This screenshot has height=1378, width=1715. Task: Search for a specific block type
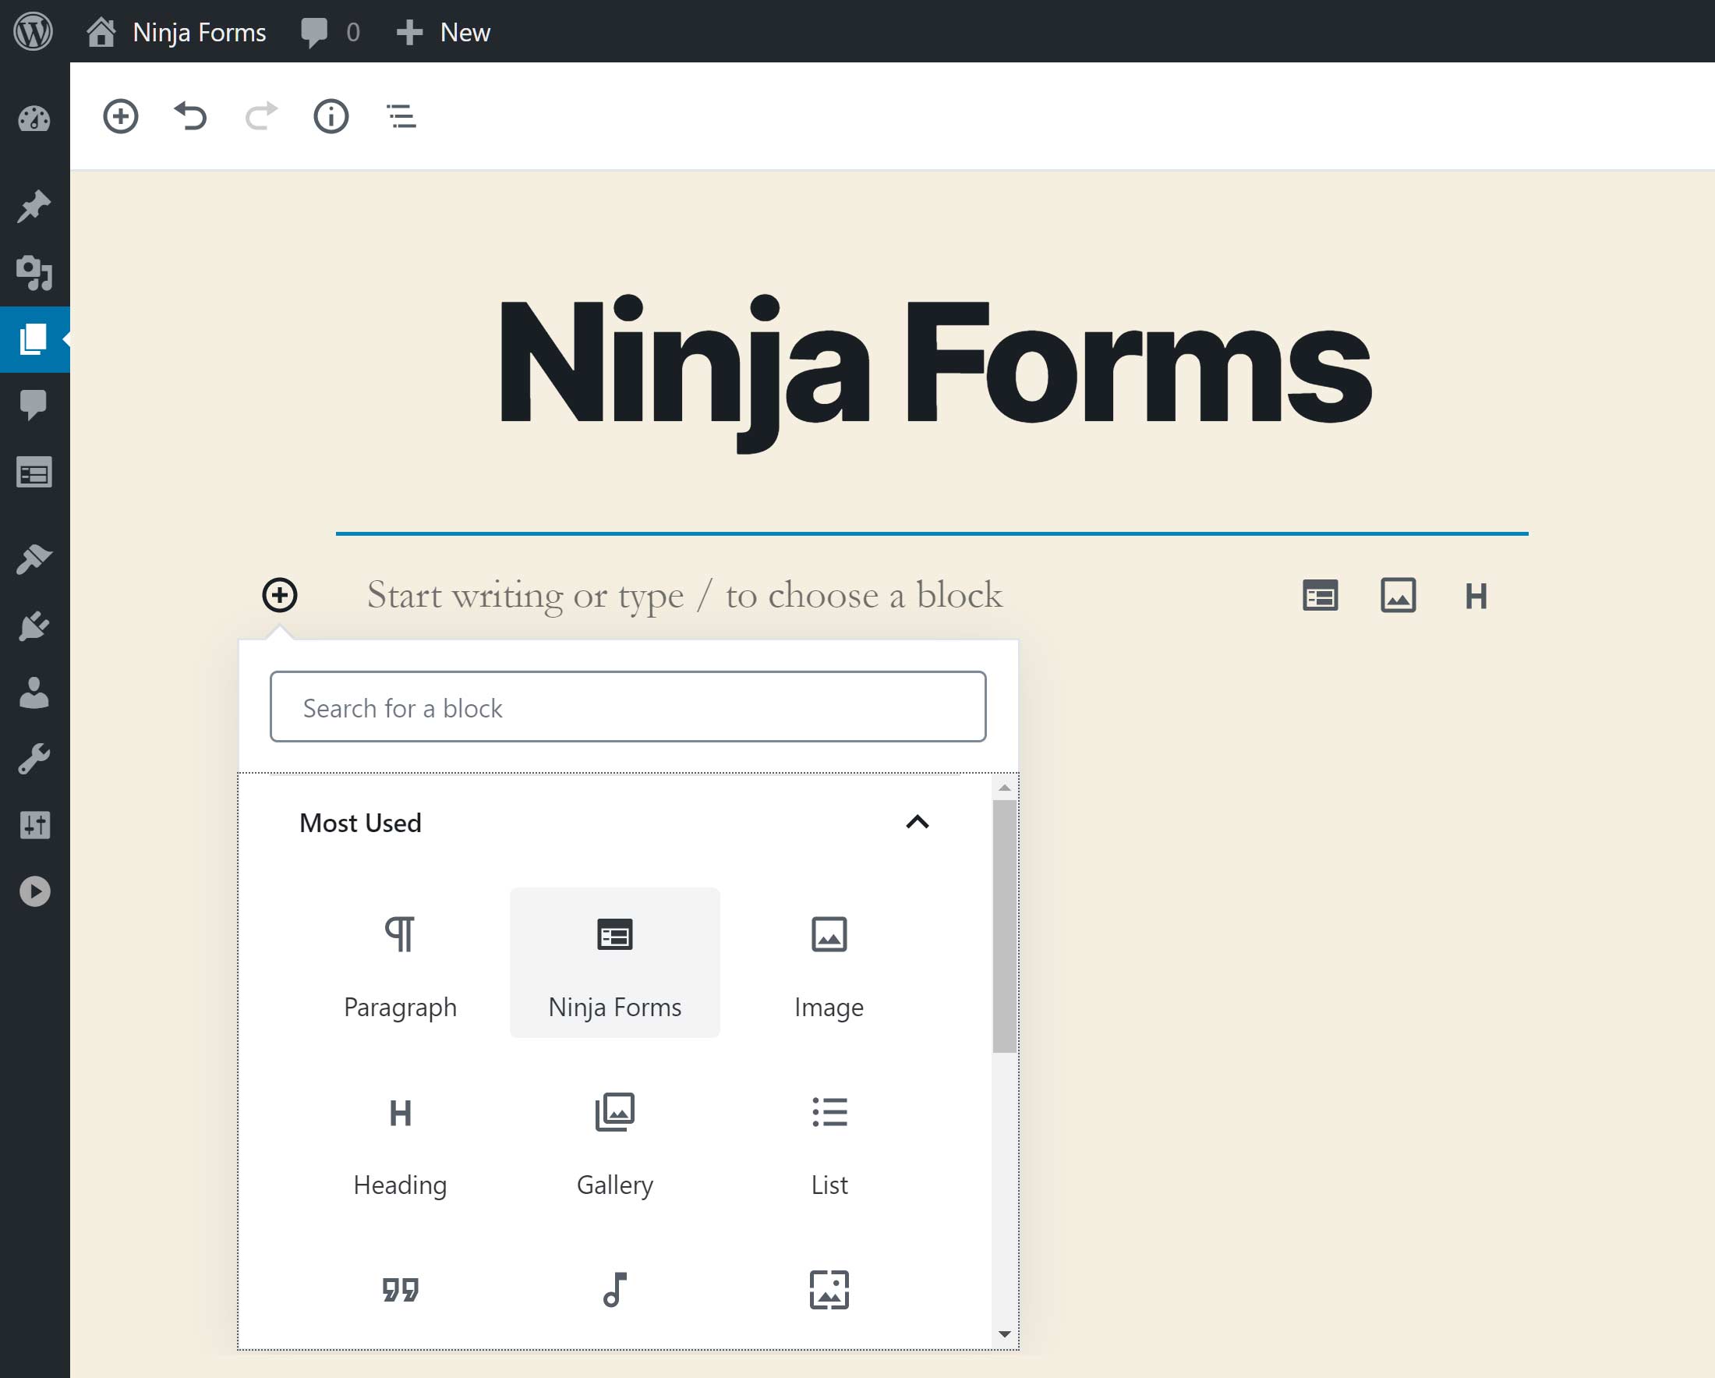[631, 706]
